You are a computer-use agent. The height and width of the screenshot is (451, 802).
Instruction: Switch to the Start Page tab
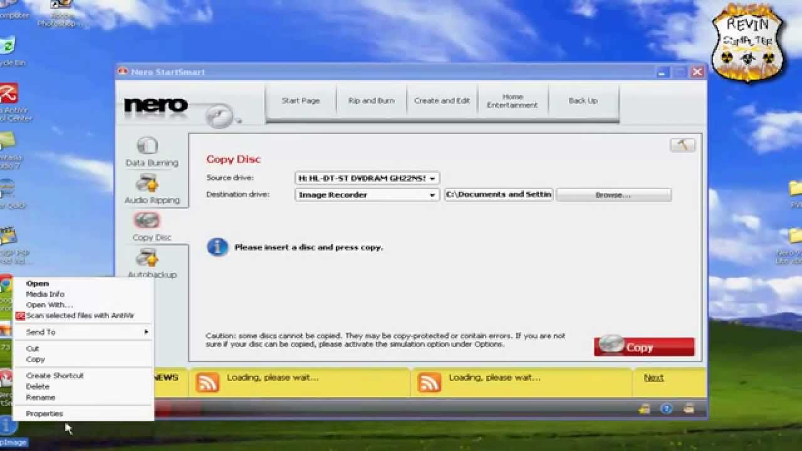[x=301, y=101]
